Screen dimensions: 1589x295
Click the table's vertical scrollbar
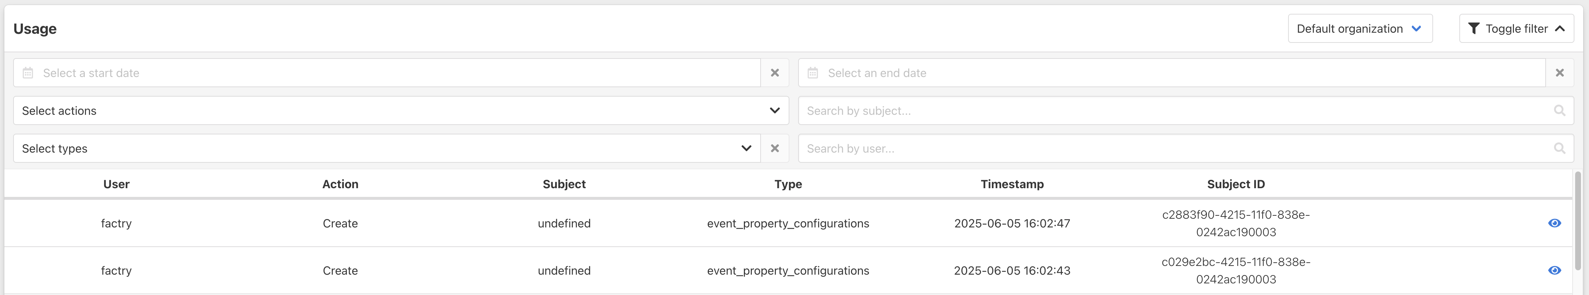(1578, 221)
